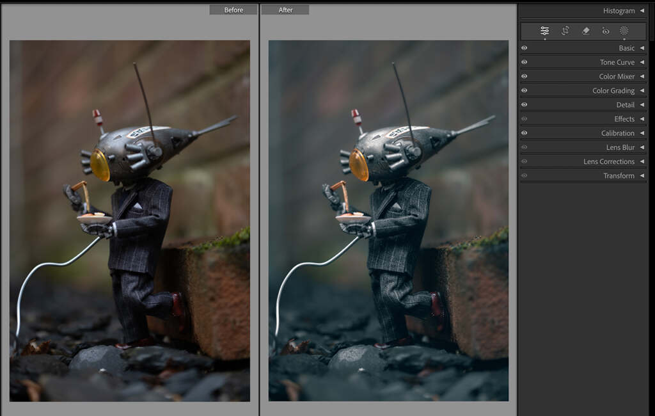Click the After photo preview
Image resolution: width=655 pixels, height=416 pixels.
[x=388, y=221]
